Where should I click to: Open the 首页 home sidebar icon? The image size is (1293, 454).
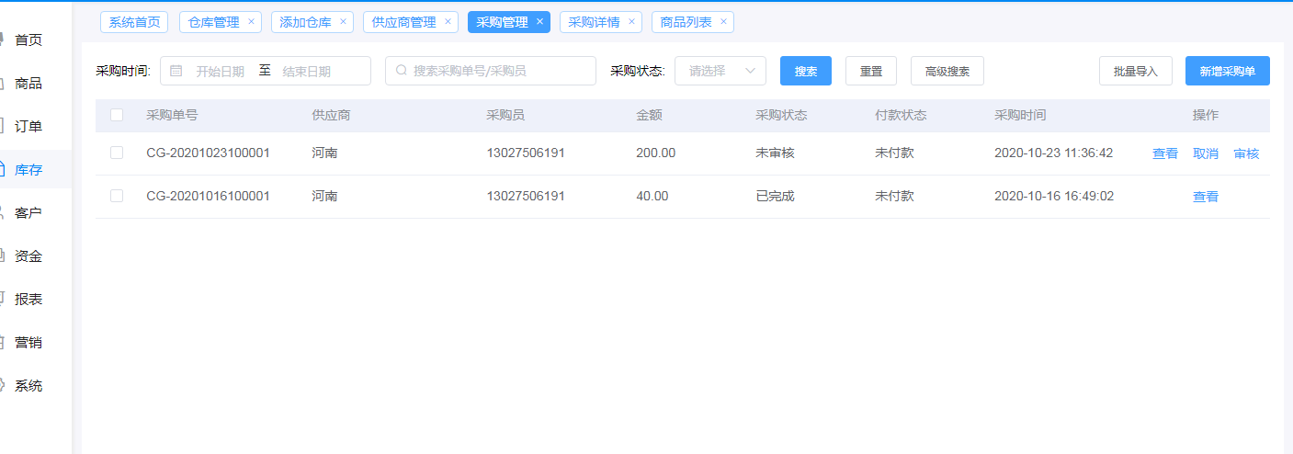click(x=4, y=40)
